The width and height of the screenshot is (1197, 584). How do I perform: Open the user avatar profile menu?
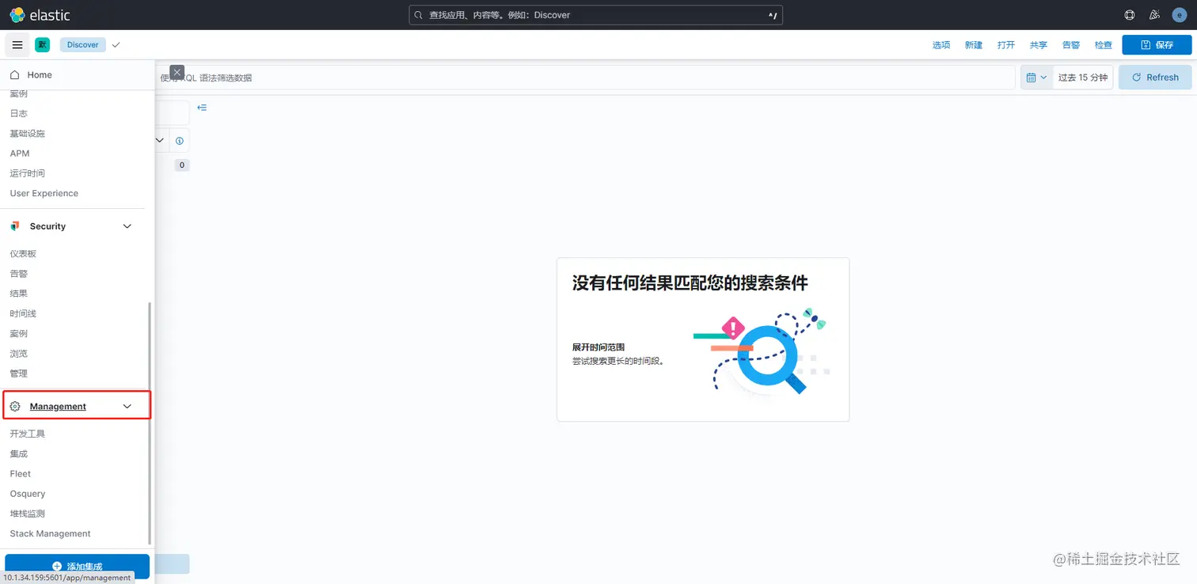pyautogui.click(x=1179, y=14)
